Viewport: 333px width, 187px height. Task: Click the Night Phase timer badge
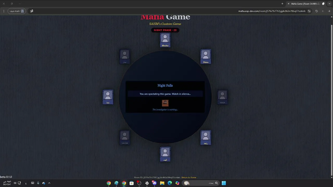(165, 30)
